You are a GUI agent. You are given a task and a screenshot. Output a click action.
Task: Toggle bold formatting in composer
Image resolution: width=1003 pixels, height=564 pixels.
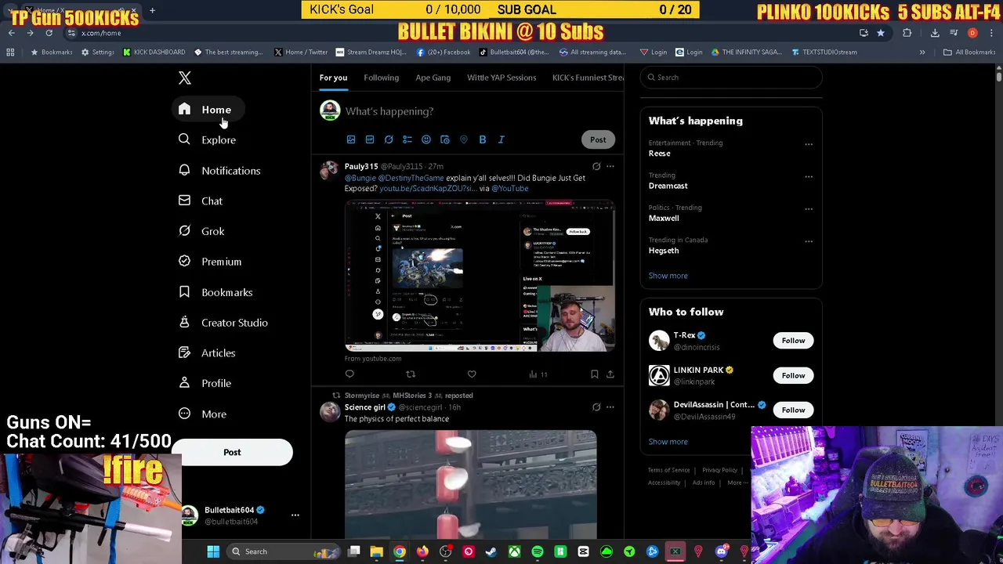(x=483, y=139)
